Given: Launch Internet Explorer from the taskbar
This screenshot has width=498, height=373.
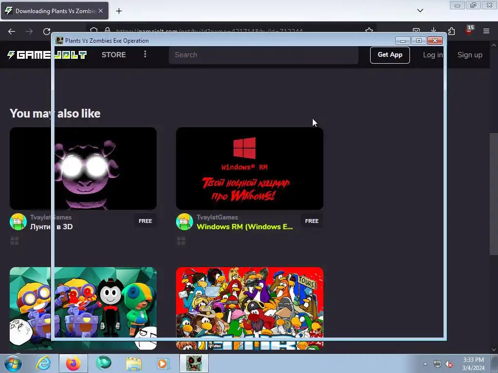Looking at the screenshot, I should click(x=43, y=363).
